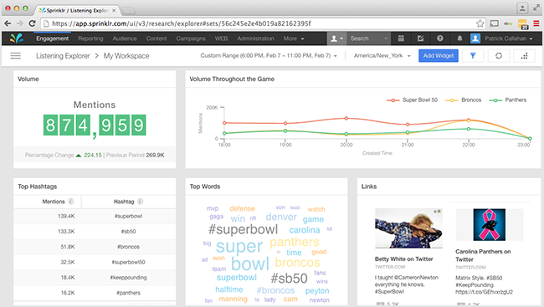The width and height of the screenshot is (544, 307).
Task: Click info icon next to Hashtag column
Action: coord(140,202)
